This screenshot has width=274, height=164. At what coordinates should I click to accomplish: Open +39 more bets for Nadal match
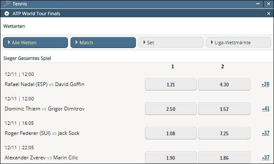266,84
